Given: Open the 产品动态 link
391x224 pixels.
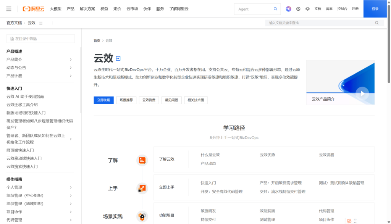Looking at the screenshot, I should coord(208,163).
